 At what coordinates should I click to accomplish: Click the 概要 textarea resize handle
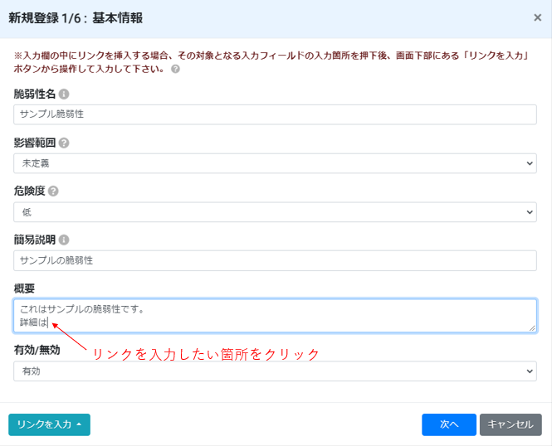click(x=532, y=328)
